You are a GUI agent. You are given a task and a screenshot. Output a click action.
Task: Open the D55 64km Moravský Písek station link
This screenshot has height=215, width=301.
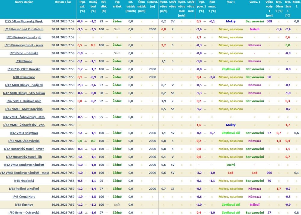(24, 21)
